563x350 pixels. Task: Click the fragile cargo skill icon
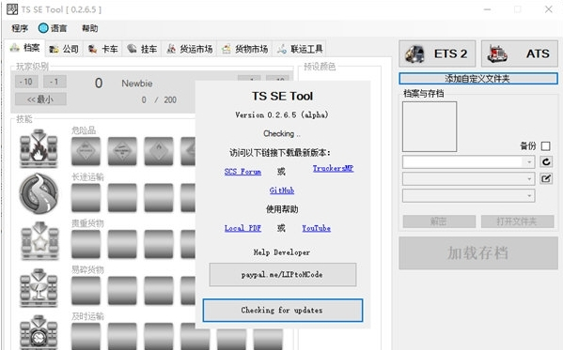pyautogui.click(x=39, y=288)
